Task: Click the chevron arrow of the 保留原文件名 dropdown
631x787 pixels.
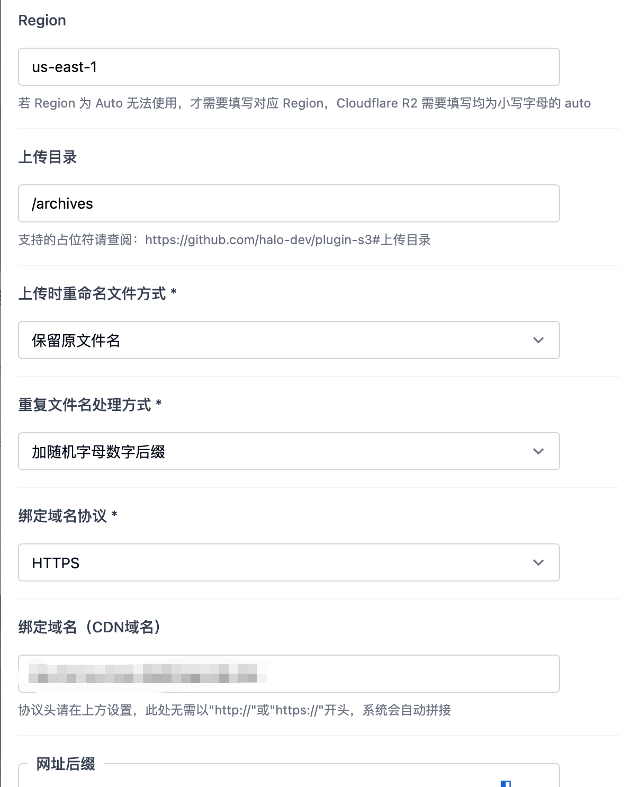Action: 538,340
